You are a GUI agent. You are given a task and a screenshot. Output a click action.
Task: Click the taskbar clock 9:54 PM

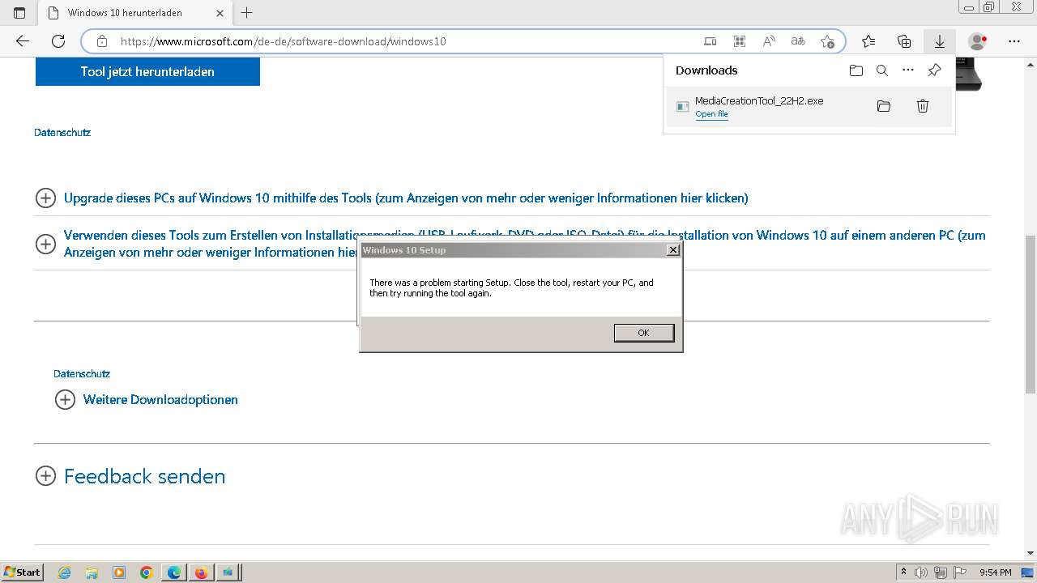pyautogui.click(x=995, y=572)
